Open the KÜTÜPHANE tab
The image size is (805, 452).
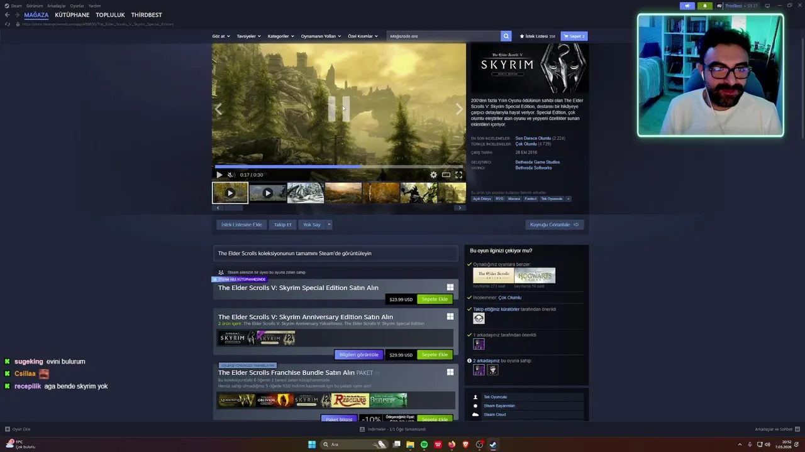(72, 15)
